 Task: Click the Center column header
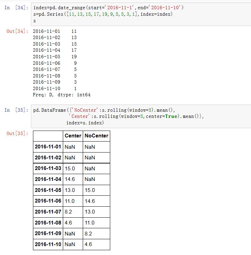tap(72, 136)
